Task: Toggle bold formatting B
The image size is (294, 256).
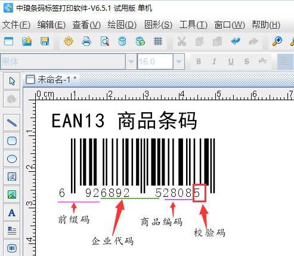Action: point(199,61)
